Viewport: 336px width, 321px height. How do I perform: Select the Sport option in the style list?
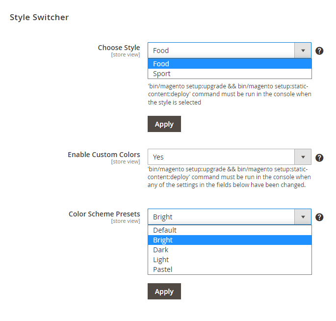tap(230, 74)
